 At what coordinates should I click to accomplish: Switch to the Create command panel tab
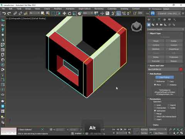(x=149, y=20)
